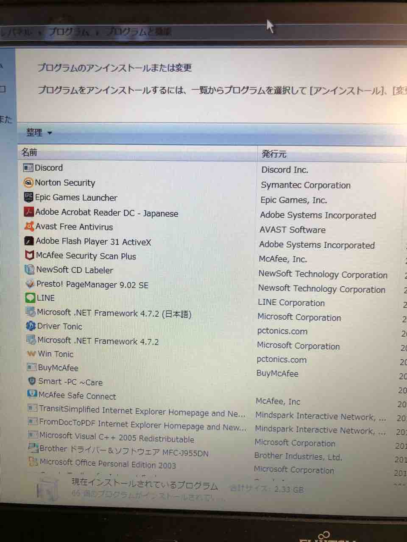
Task: Click the Brother Industries, Ltd. publisher cell
Action: (x=298, y=456)
